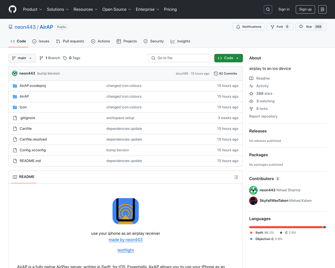Expand the Open Source menu
335x268 pixels.
117,9
